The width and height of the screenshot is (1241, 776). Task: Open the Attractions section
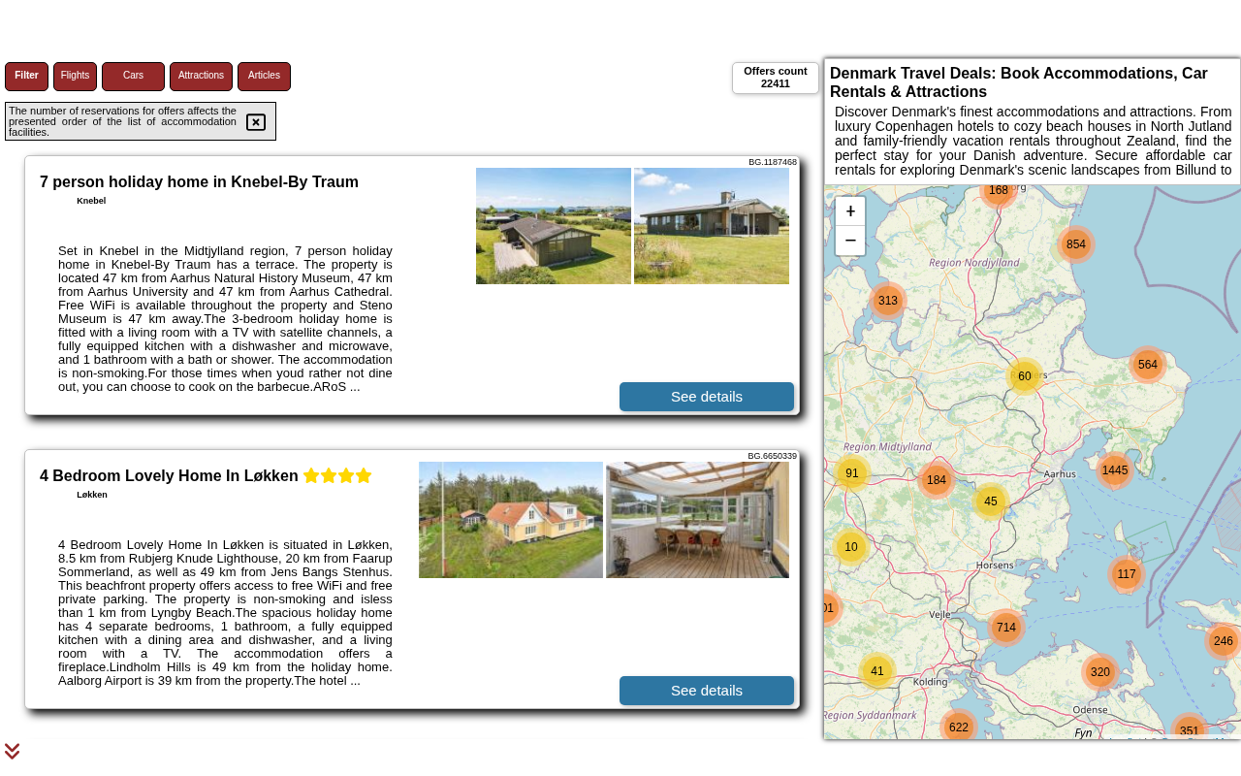[x=201, y=77]
